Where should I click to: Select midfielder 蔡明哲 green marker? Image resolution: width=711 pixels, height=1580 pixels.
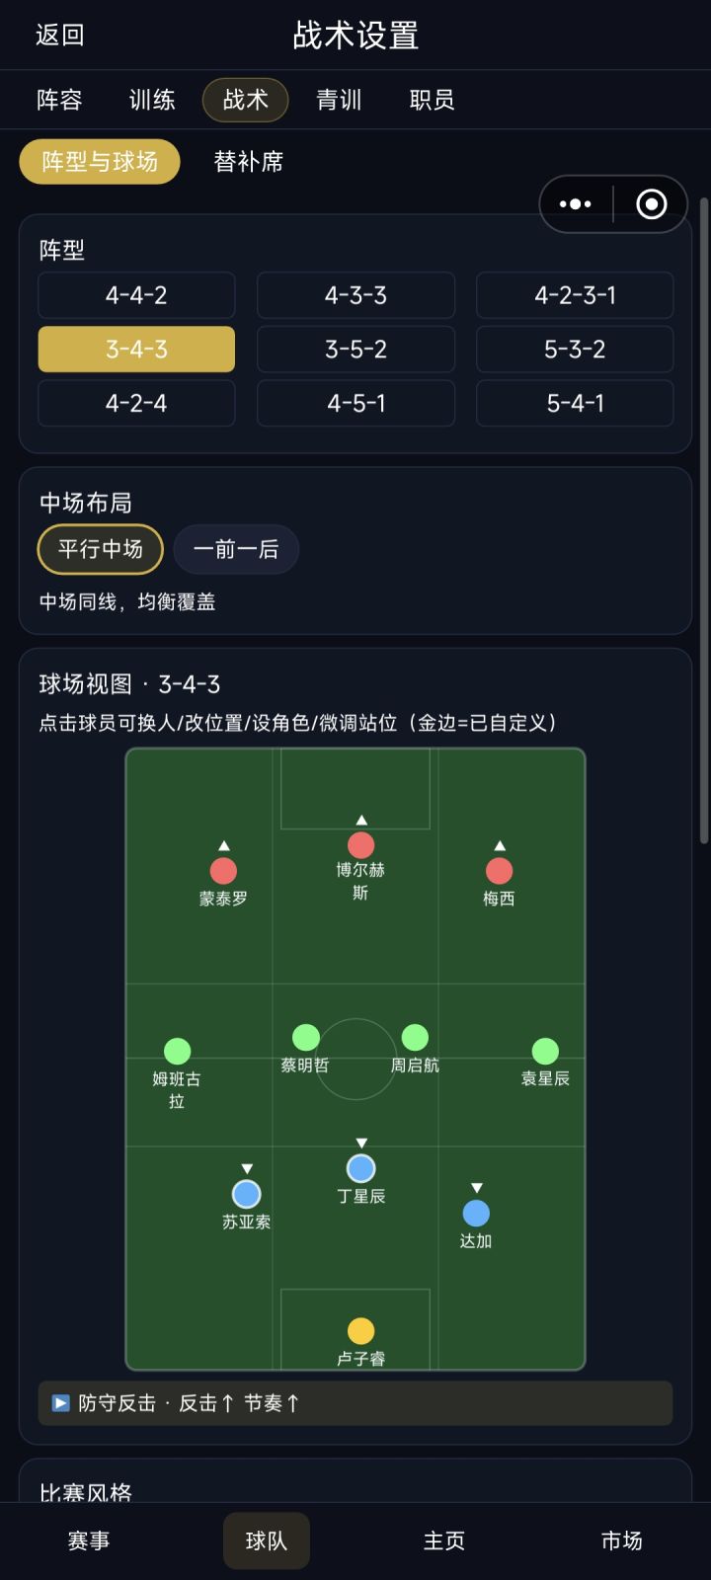click(306, 1037)
